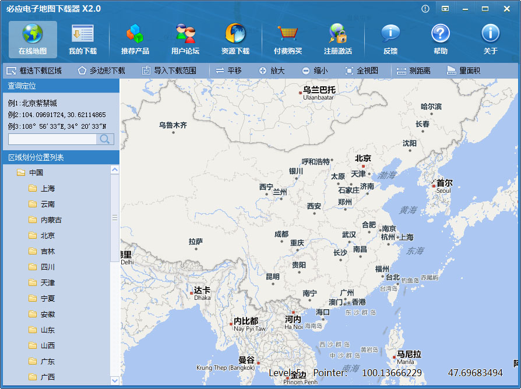Image resolution: width=521 pixels, height=389 pixels.
Task: Click 例1:北京紫禁城 example text
Action: coord(32,103)
